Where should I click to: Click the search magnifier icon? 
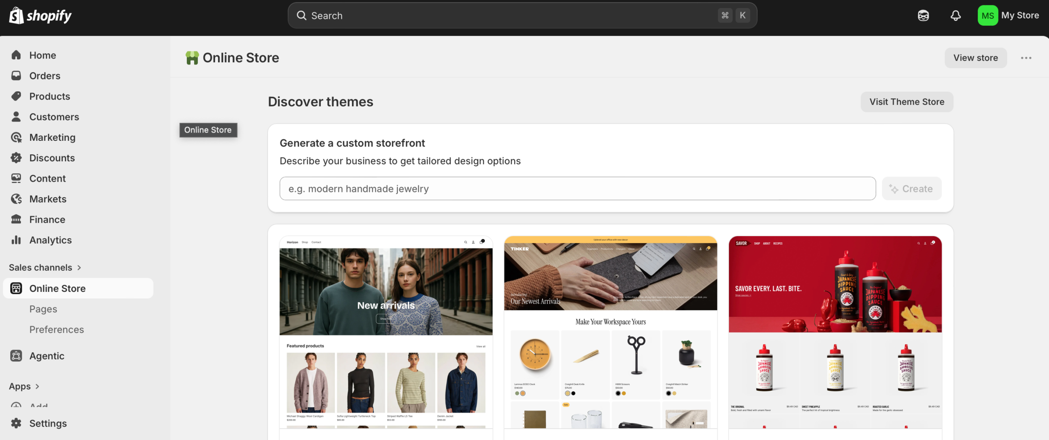[x=302, y=16]
